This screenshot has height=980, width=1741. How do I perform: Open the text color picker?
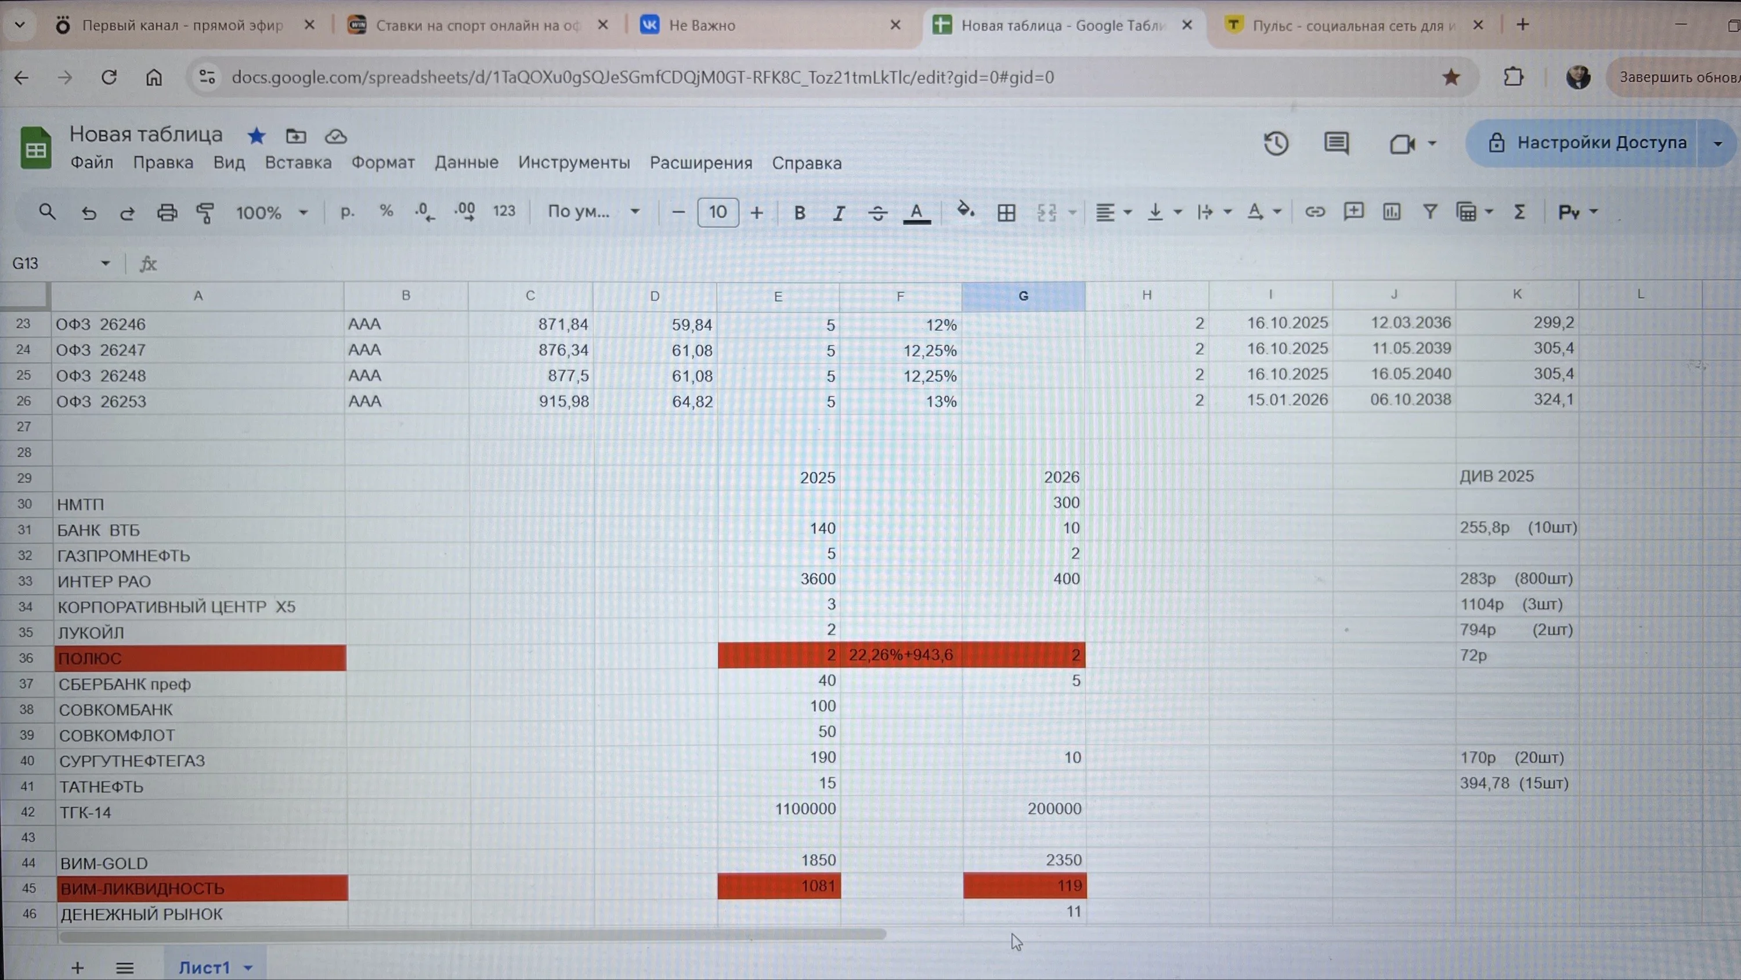click(x=916, y=213)
